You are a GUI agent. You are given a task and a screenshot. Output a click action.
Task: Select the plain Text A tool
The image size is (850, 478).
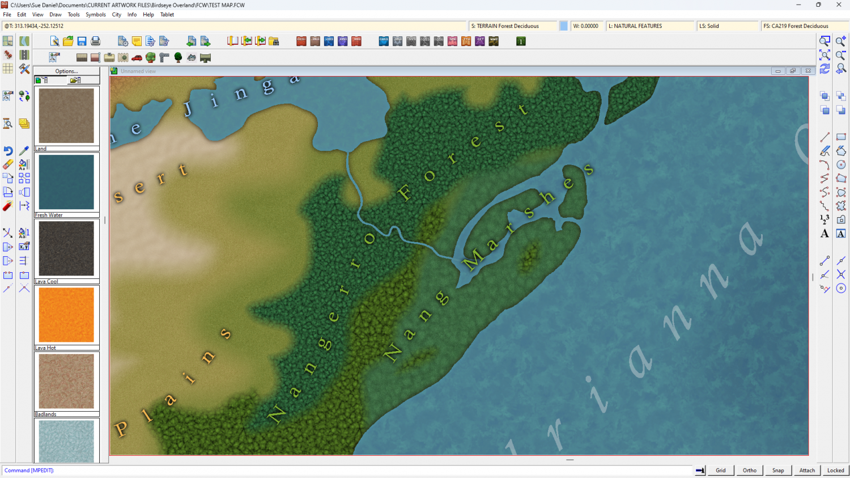824,234
